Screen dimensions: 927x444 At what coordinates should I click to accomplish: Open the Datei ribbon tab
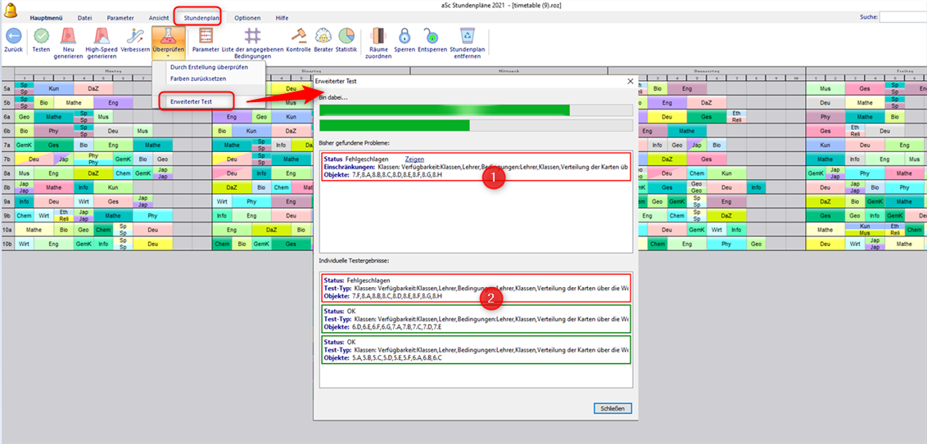coord(84,18)
